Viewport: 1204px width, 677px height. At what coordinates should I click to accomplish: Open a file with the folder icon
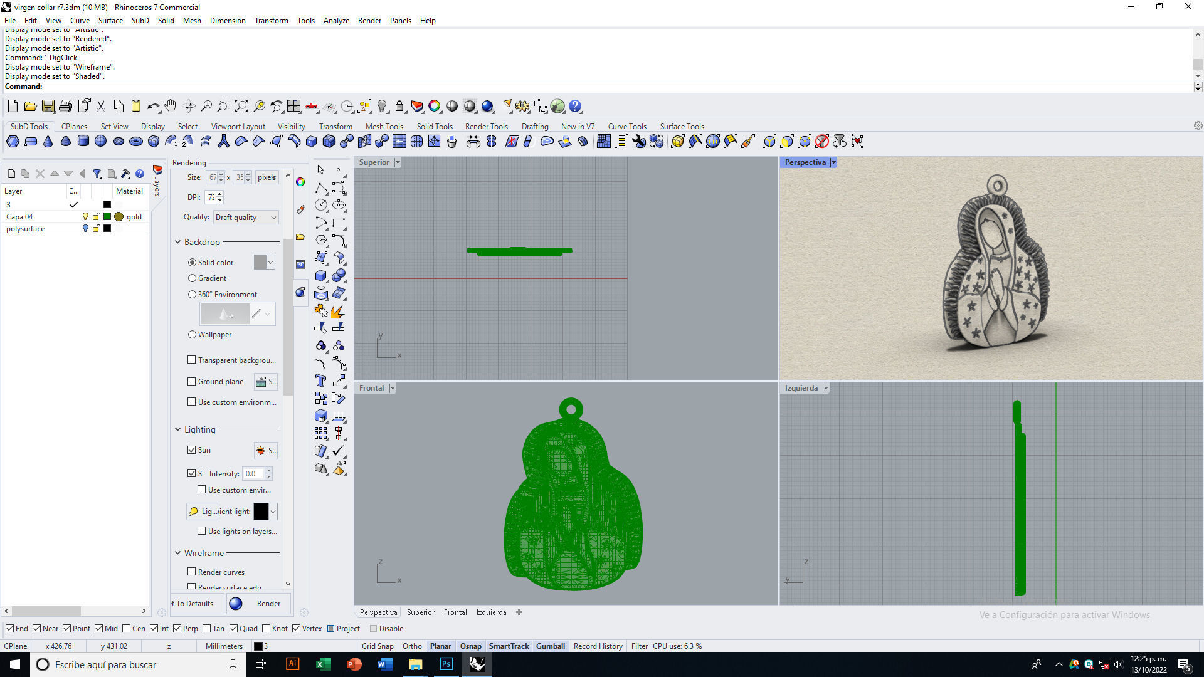point(30,106)
